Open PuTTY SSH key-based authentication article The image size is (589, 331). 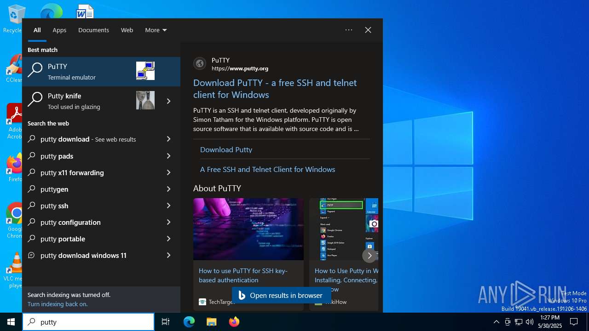click(x=243, y=275)
